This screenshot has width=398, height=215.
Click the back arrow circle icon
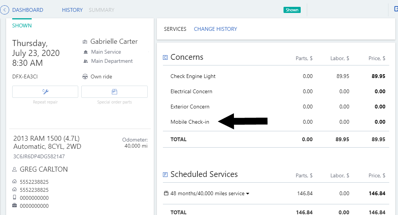coord(5,10)
